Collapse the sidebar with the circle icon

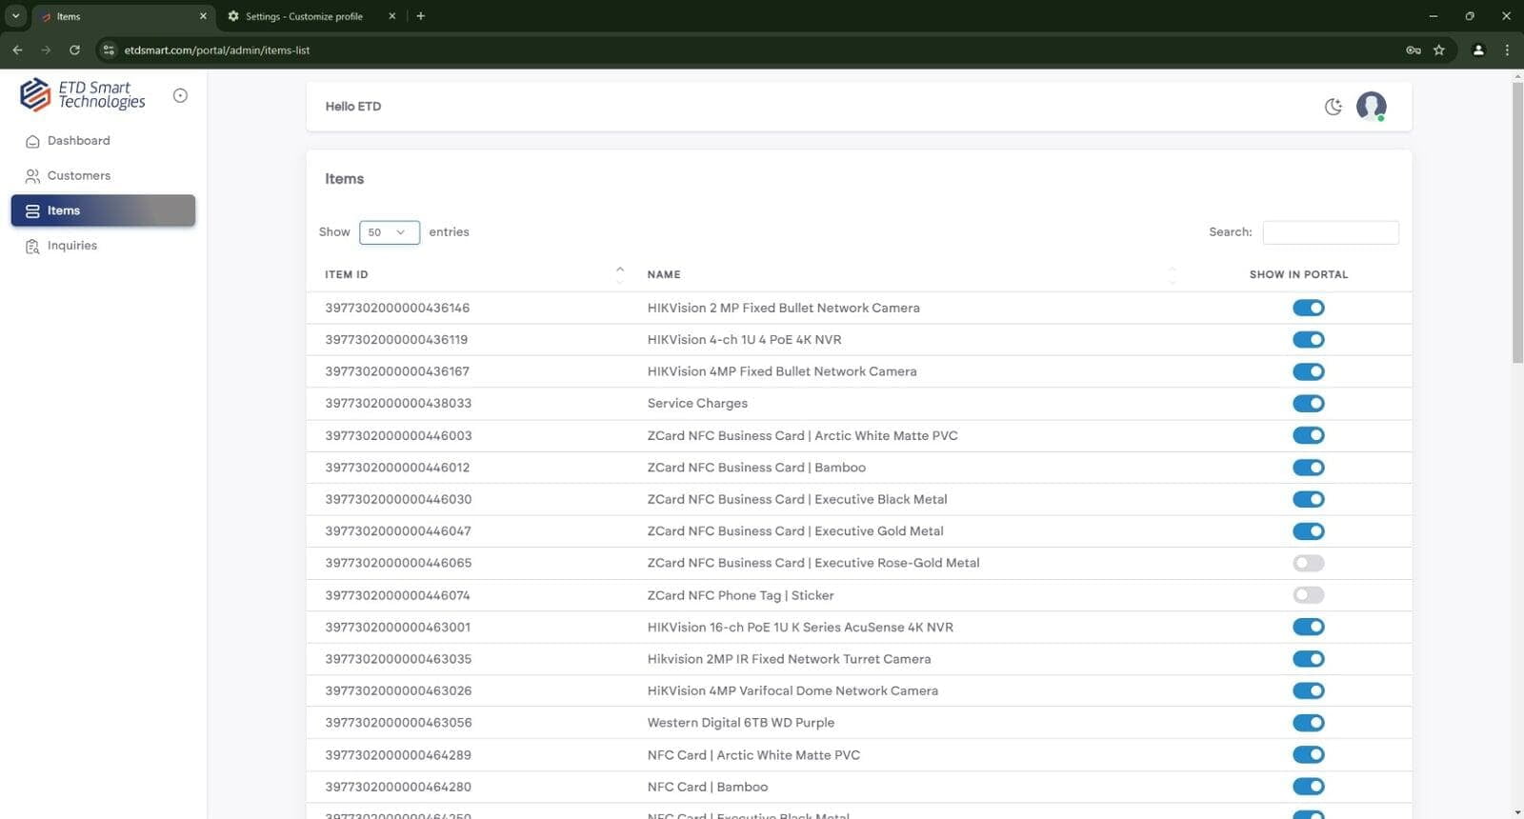[180, 95]
